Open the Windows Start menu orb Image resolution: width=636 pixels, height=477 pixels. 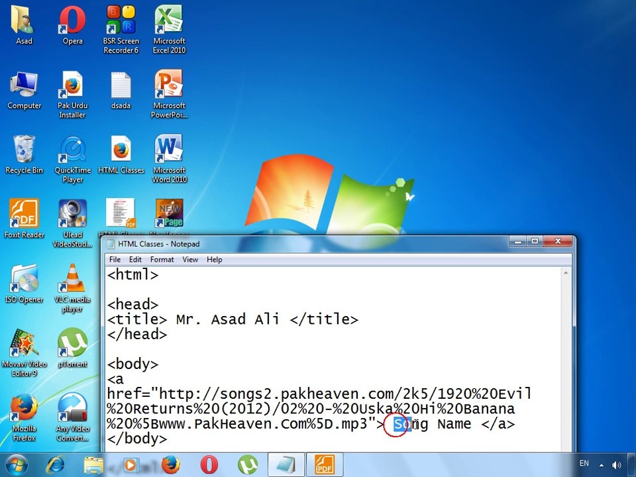(17, 464)
